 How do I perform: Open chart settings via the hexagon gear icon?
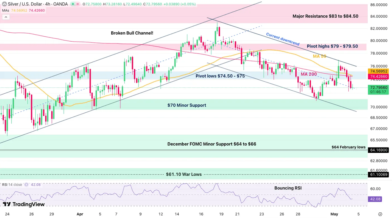coord(380,214)
